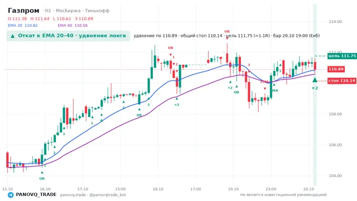Open the @panovqtrade_bot link
This screenshot has width=357, height=201.
[x=108, y=195]
